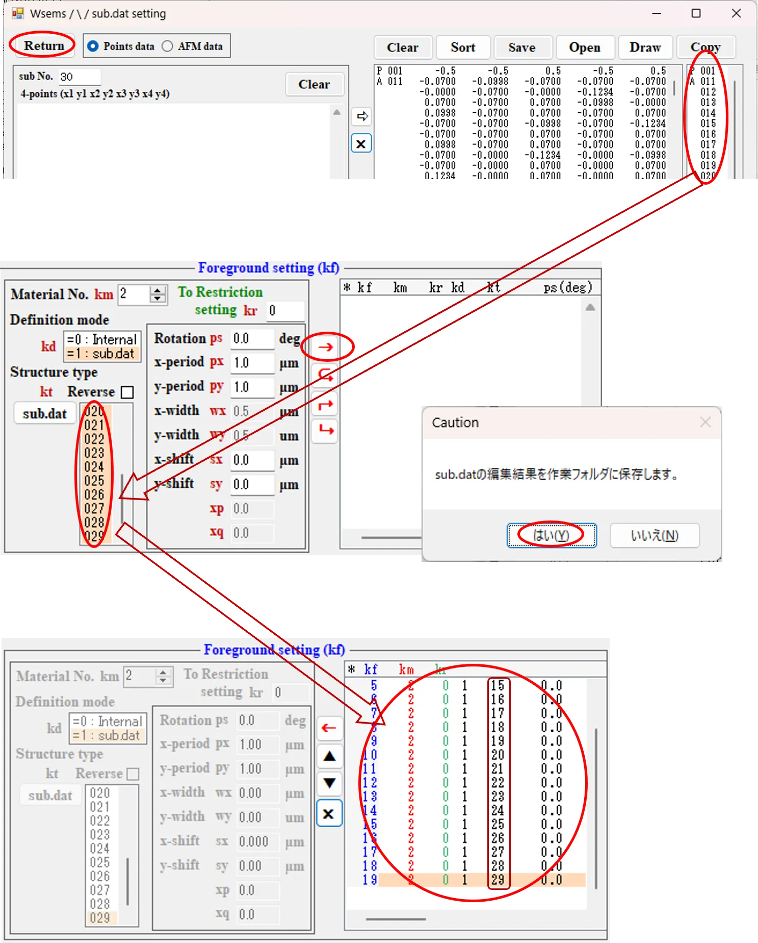Increase Material No. km with spinner
This screenshot has width=758, height=943.
click(x=158, y=290)
